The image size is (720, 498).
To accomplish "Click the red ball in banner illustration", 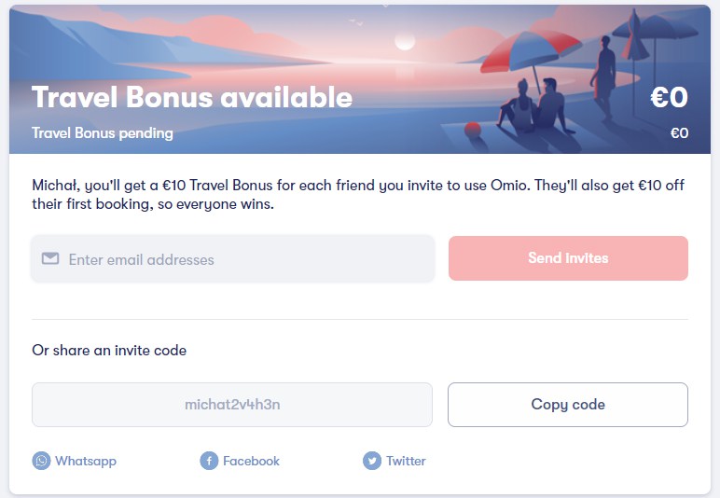I will click(x=473, y=130).
